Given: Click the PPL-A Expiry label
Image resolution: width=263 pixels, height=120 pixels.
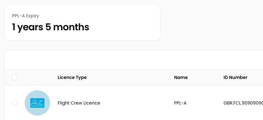Looking at the screenshot, I should 25,16.
